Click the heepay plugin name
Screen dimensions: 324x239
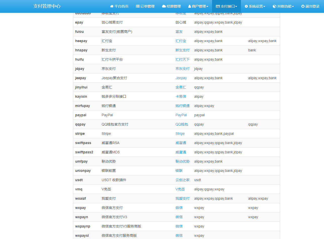pos(81,41)
